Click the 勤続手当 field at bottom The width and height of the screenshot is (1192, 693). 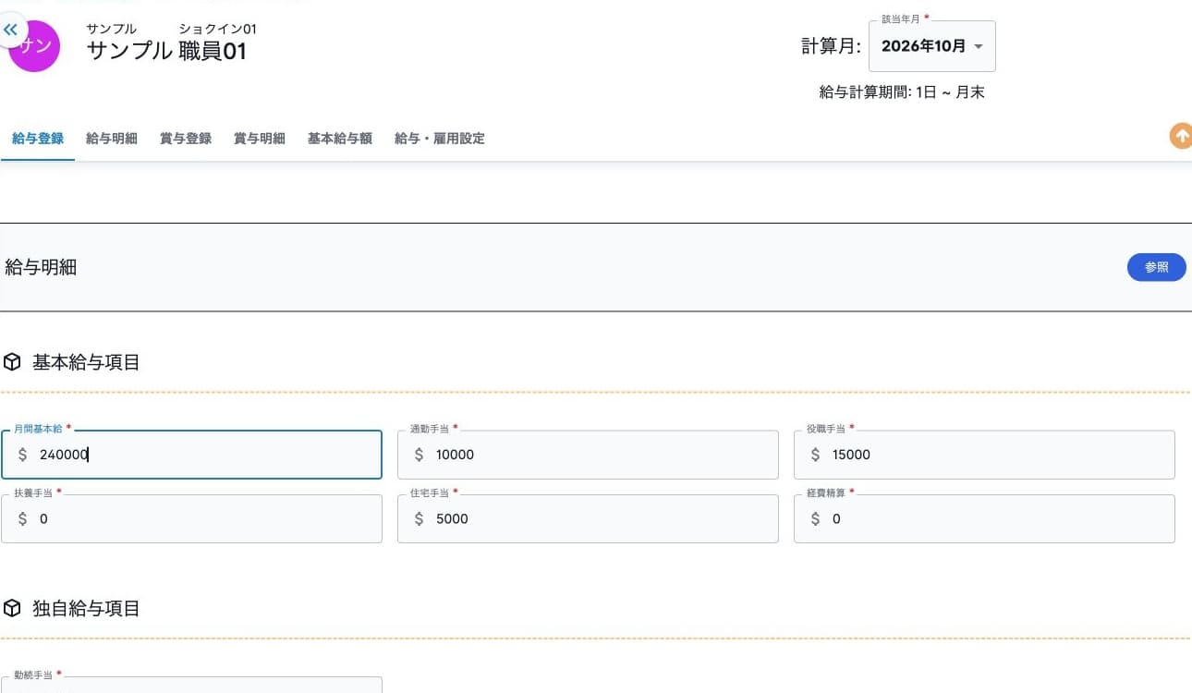tap(191, 685)
